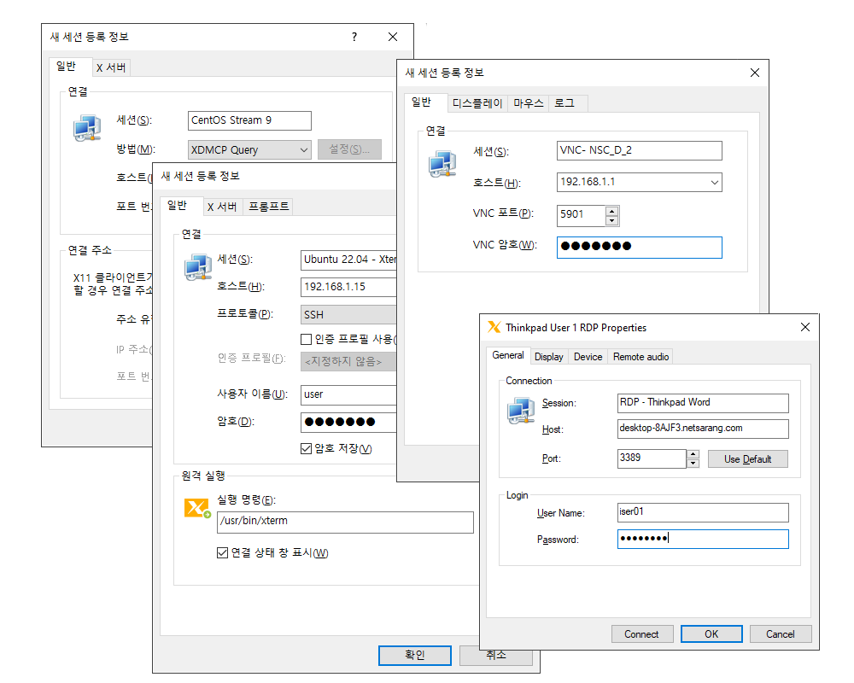Expand the host dropdown showing 192.168.1.1
Viewport: 854px width, 683px height.
(x=715, y=183)
